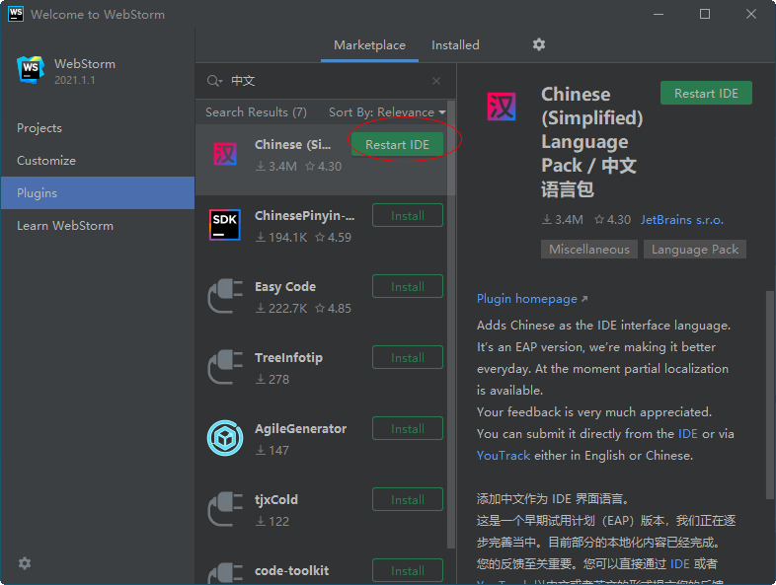776x585 pixels.
Task: Install the AgileGenerator plugin
Action: pos(408,428)
